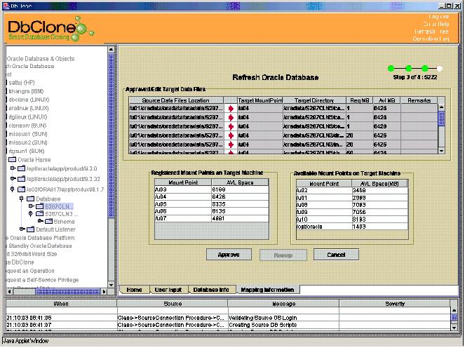Screen dimensions: 465x348
Task: Click the Target Directory column header
Action: [314, 100]
